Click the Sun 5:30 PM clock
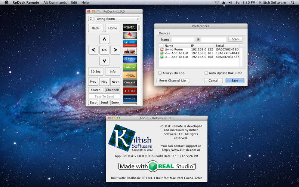Screen dimensions: 299x187 [246, 3]
